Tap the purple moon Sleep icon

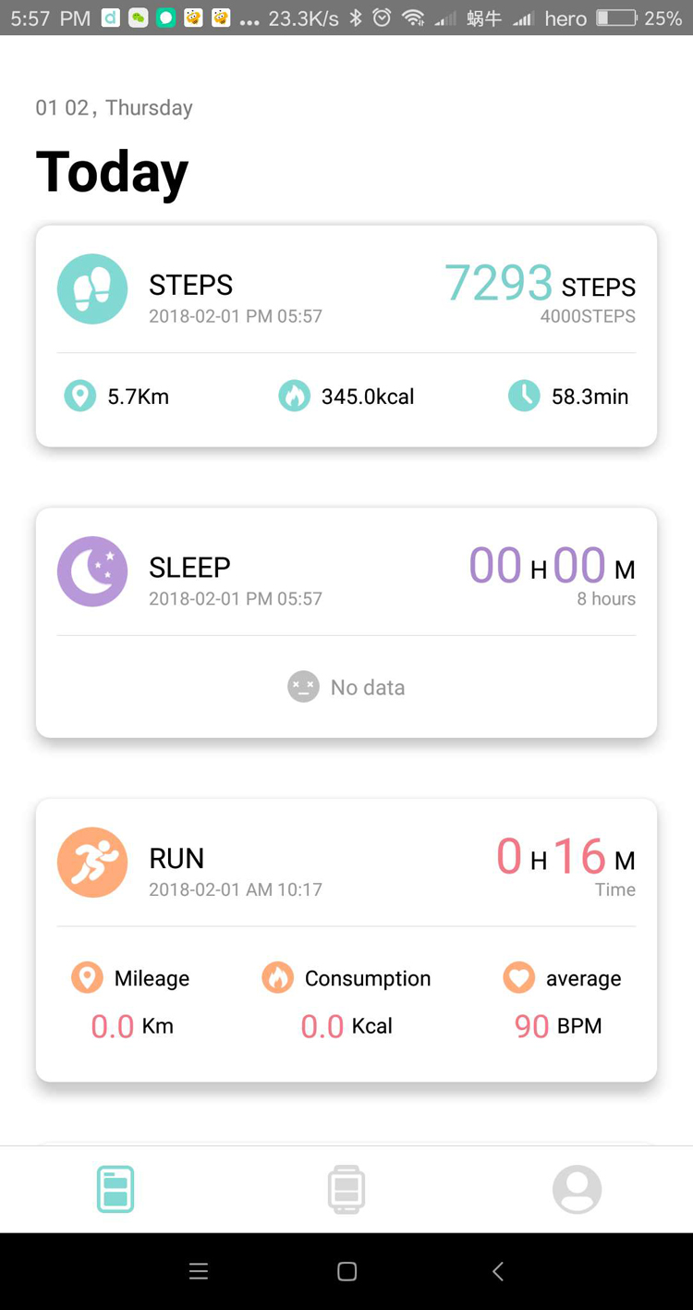coord(92,571)
